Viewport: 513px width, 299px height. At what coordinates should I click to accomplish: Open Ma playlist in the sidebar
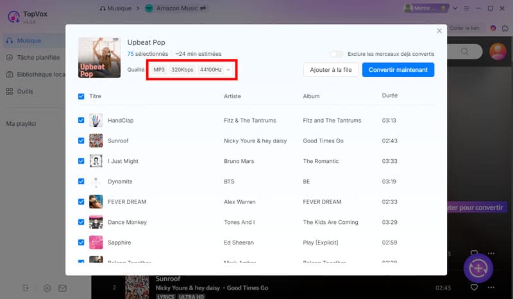21,124
